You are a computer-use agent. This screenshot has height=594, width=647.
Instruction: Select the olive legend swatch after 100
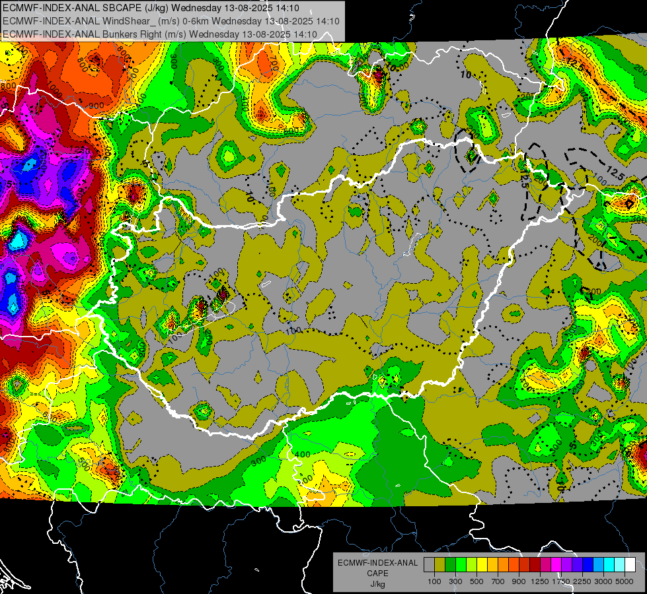tap(440, 565)
